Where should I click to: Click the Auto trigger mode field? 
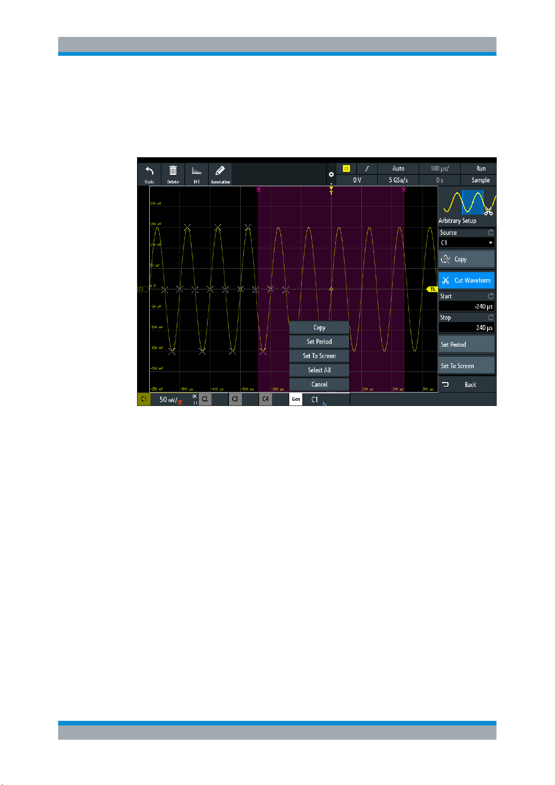point(398,169)
